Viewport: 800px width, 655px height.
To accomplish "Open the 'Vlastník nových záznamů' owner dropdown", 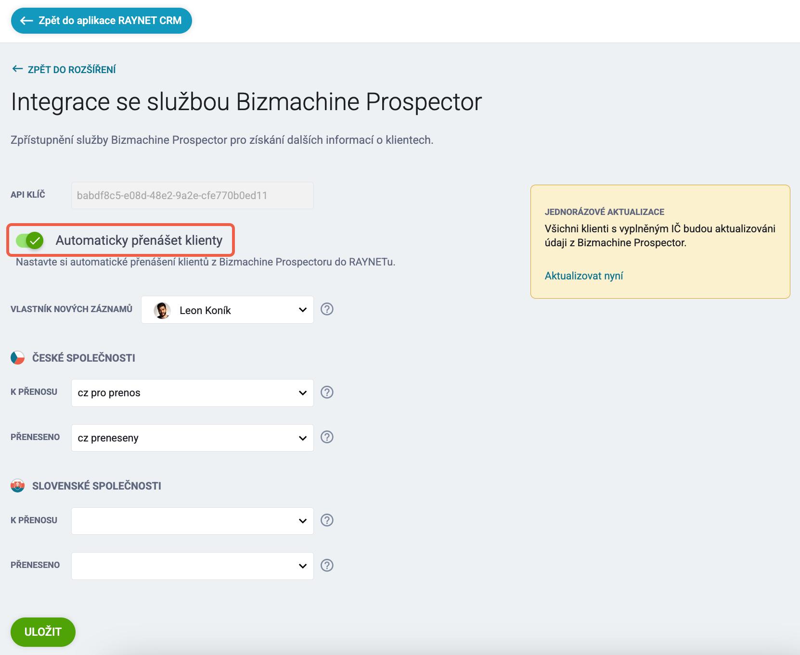I will 227,310.
